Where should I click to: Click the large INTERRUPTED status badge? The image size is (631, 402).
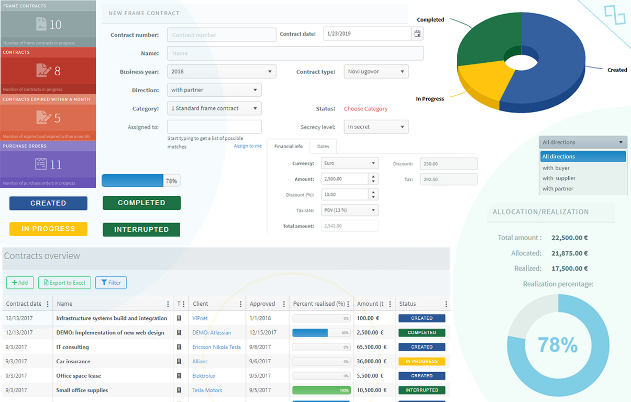[141, 229]
